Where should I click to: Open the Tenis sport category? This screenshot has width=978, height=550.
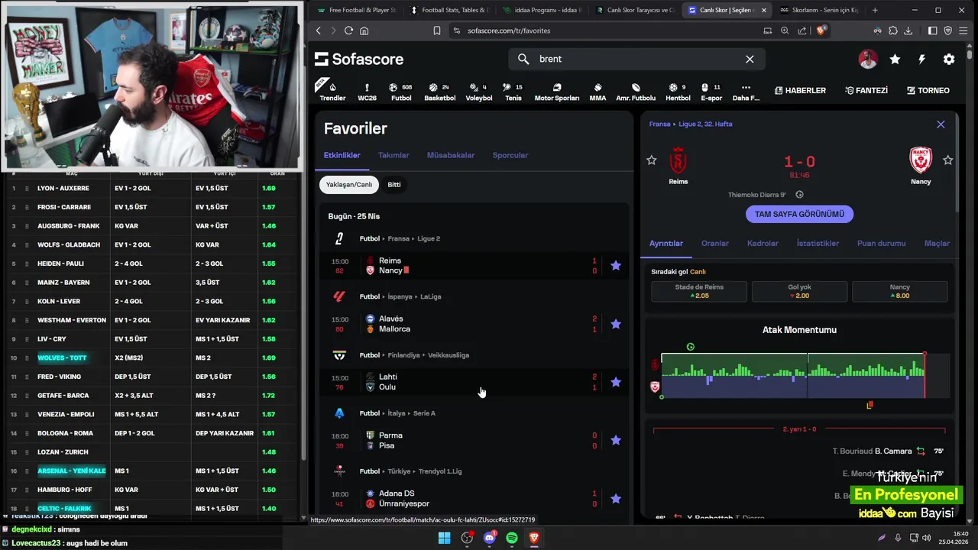[x=513, y=92]
